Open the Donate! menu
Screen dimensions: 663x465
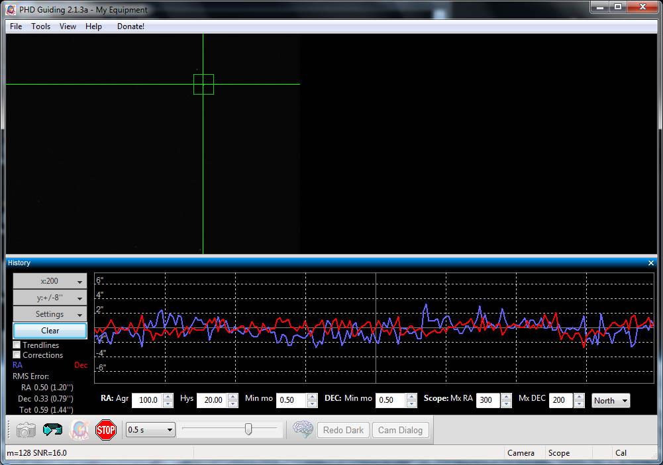[130, 26]
